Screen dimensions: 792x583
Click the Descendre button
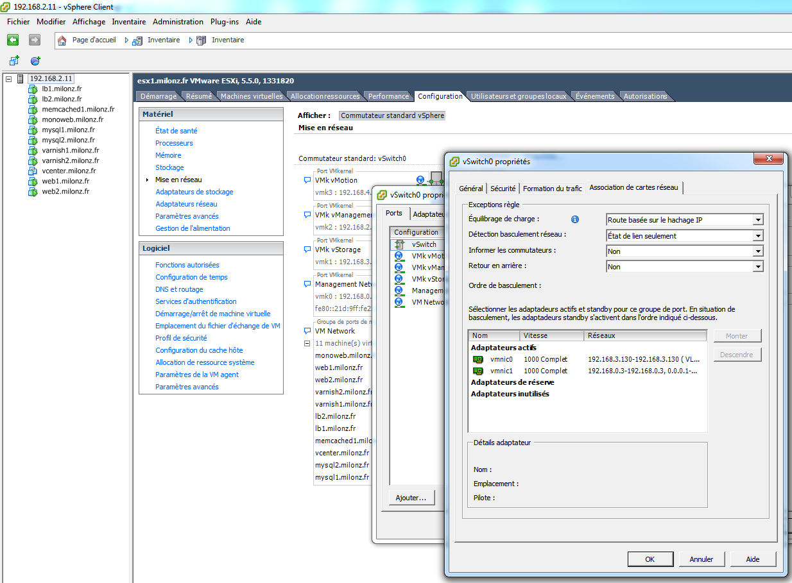coord(737,355)
